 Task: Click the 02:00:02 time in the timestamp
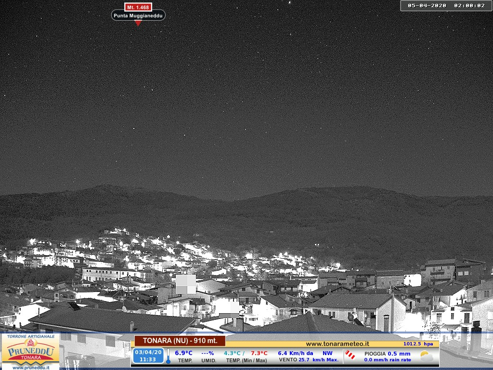point(469,5)
